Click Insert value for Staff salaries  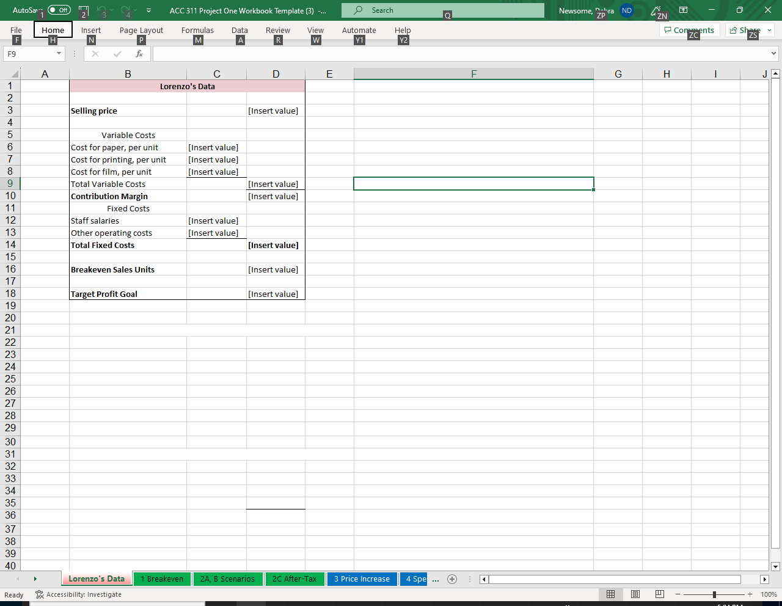point(216,221)
